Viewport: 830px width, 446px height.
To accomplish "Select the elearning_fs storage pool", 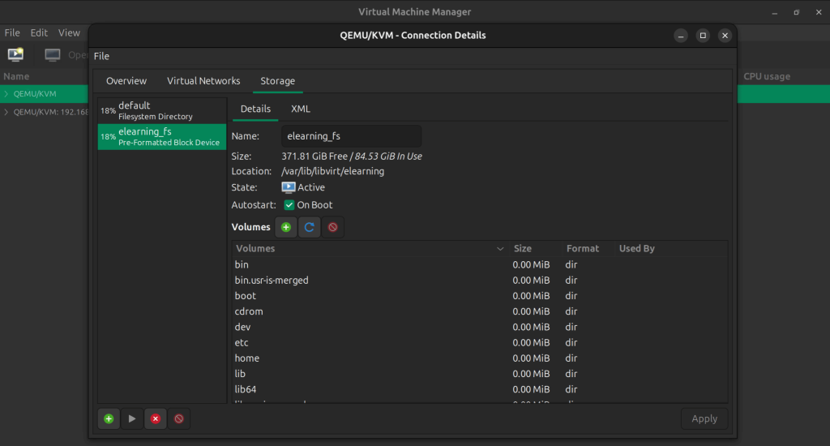I will [162, 137].
